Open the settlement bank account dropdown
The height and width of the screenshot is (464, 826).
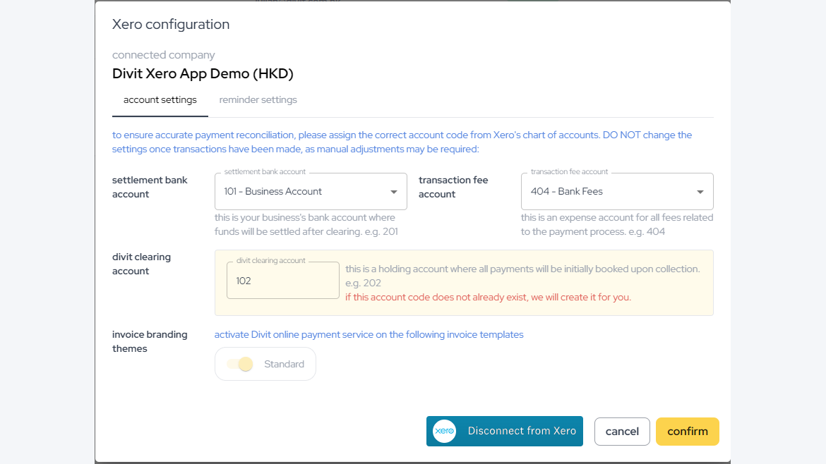tap(311, 192)
